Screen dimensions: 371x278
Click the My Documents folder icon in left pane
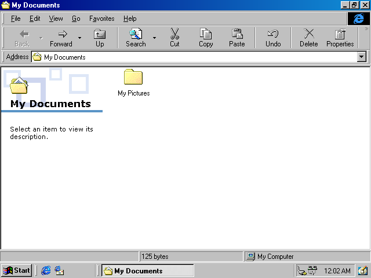pos(19,85)
